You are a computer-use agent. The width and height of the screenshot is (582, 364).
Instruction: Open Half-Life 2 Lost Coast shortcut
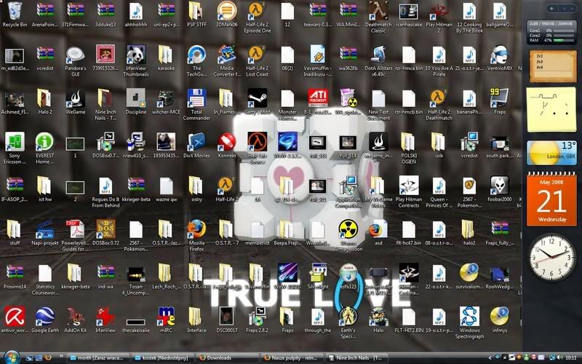click(258, 54)
